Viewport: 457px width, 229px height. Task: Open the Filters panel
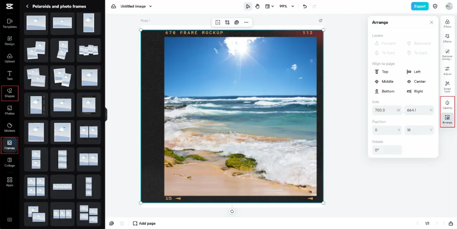click(447, 23)
